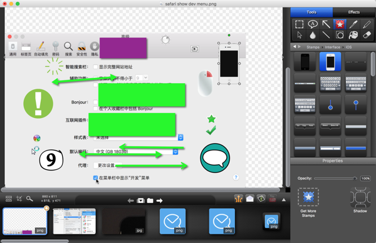The width and height of the screenshot is (376, 243).
Task: Send to Camtasia using the film icon
Action: click(x=261, y=199)
